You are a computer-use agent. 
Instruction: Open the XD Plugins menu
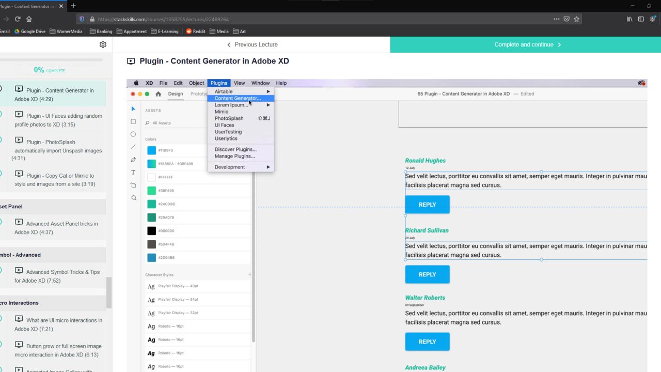pos(219,83)
